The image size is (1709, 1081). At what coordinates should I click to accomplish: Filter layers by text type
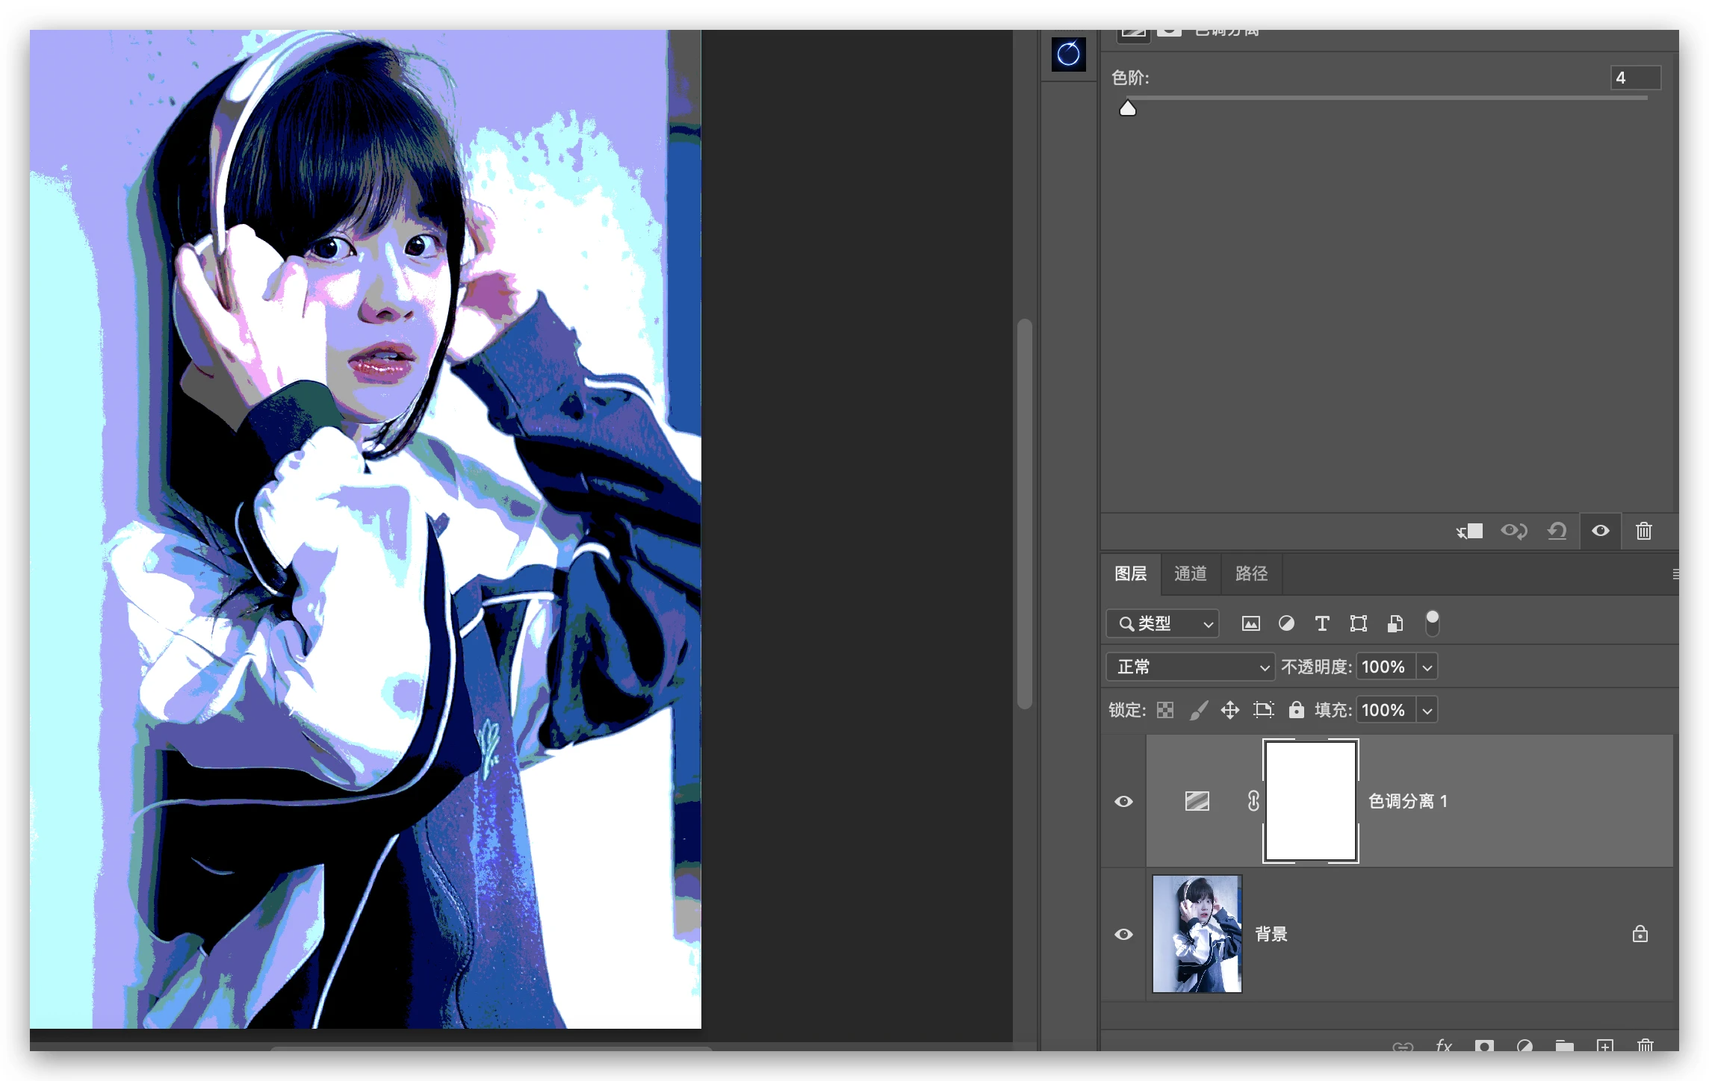pyautogui.click(x=1321, y=623)
